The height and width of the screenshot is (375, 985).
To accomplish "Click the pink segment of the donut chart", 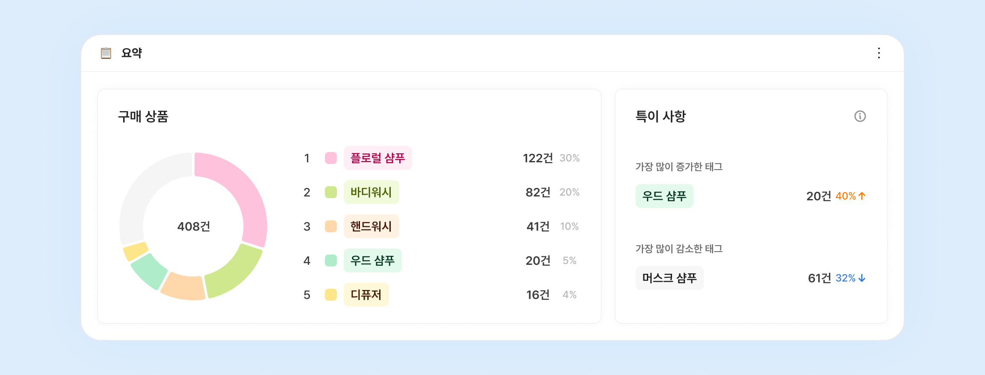I will point(246,192).
